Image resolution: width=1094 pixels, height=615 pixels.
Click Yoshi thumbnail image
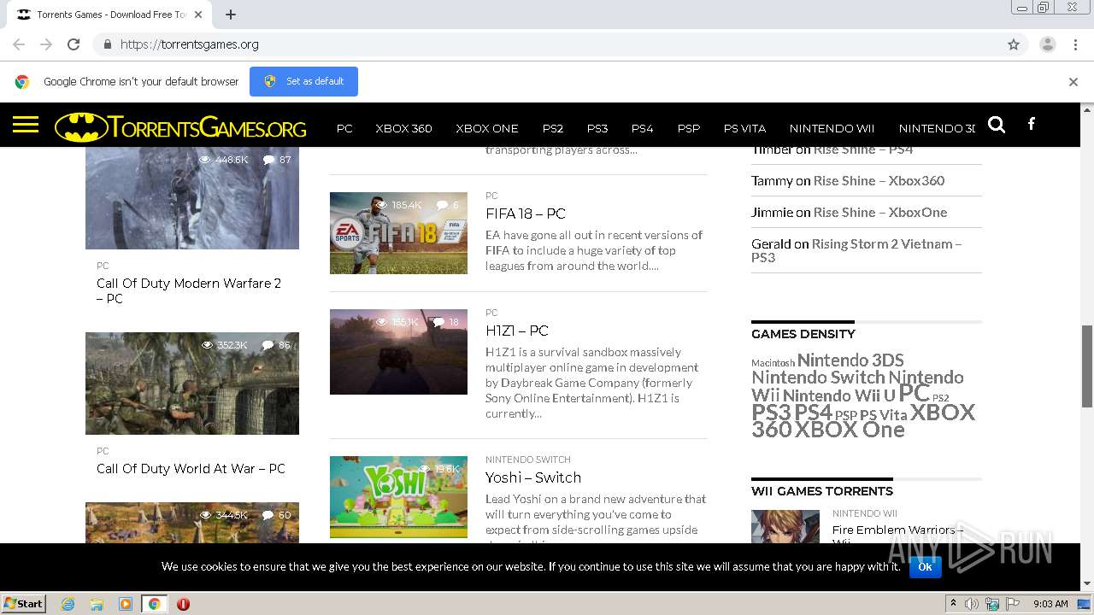coord(398,497)
